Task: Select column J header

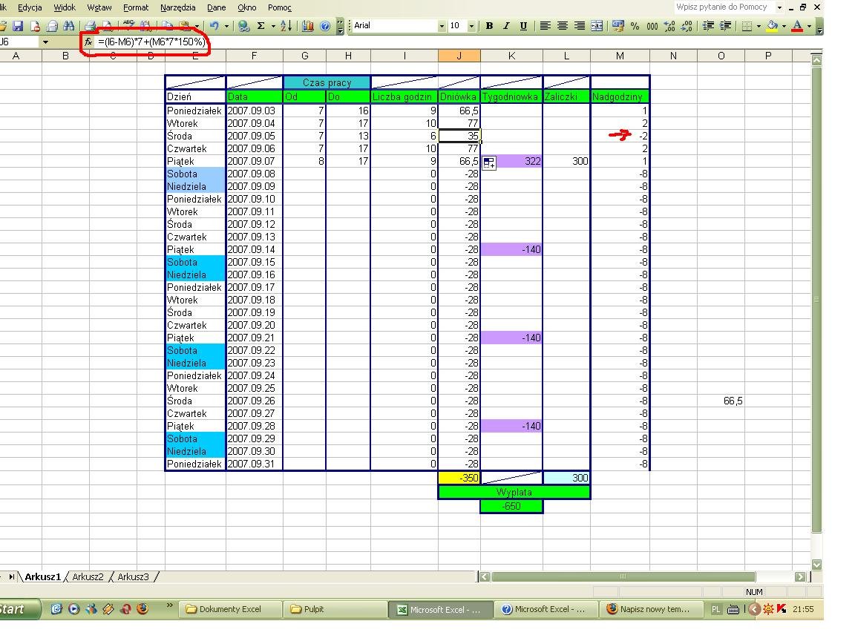Action: pos(459,56)
